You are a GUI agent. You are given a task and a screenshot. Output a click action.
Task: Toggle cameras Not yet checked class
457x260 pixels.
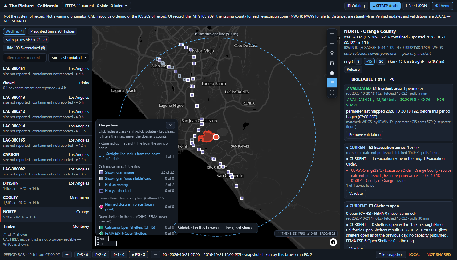(x=118, y=191)
